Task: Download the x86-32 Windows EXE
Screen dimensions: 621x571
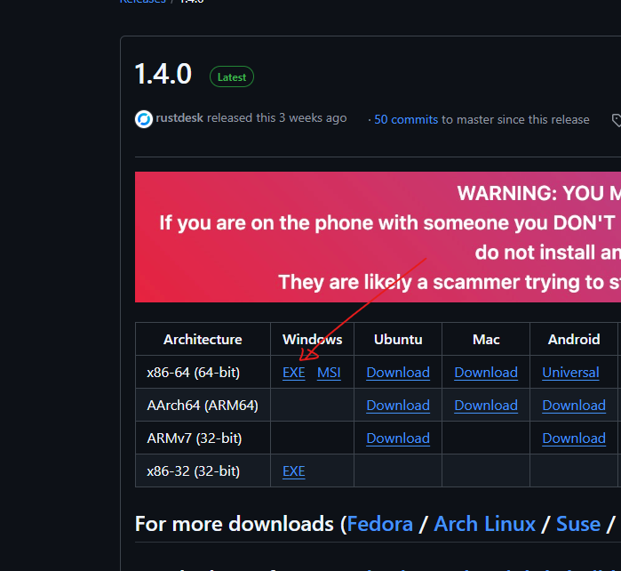Action: 294,471
